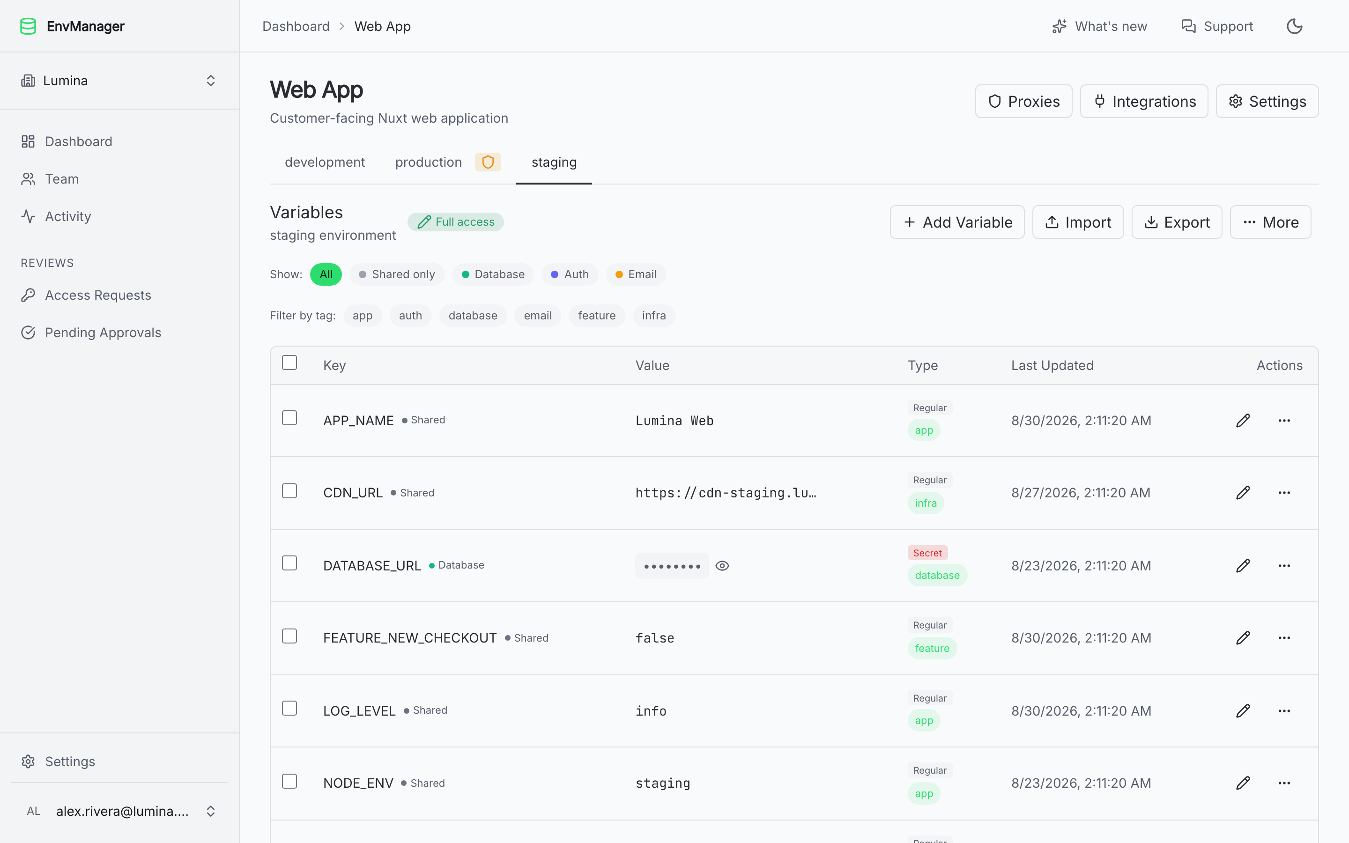Click the EnvManager logo icon
This screenshot has width=1349, height=843.
[x=28, y=26]
